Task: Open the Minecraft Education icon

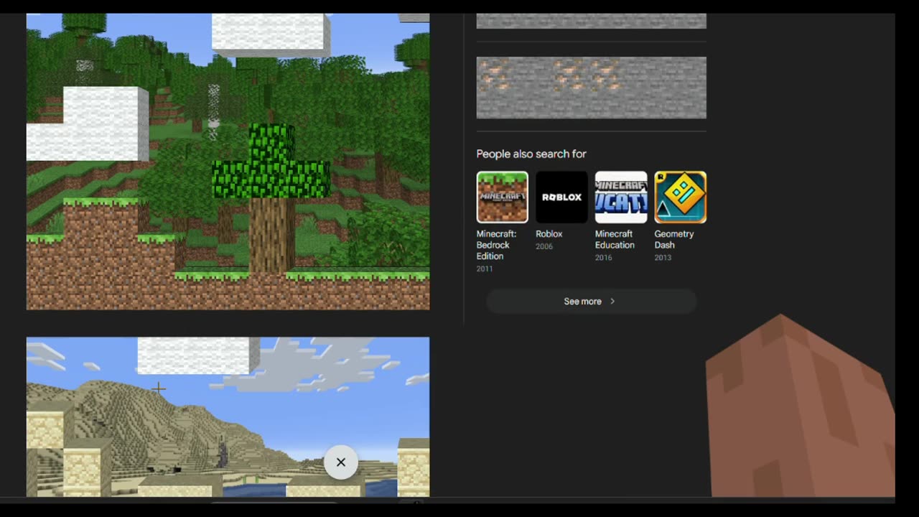Action: tap(621, 197)
